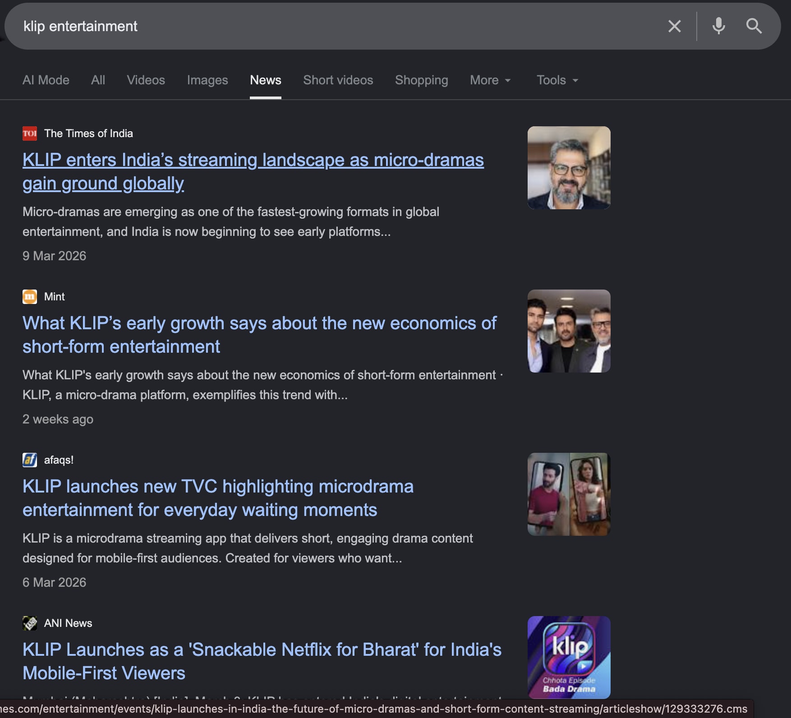Open KLIP launches new TVC article
This screenshot has height=718, width=791.
(218, 498)
